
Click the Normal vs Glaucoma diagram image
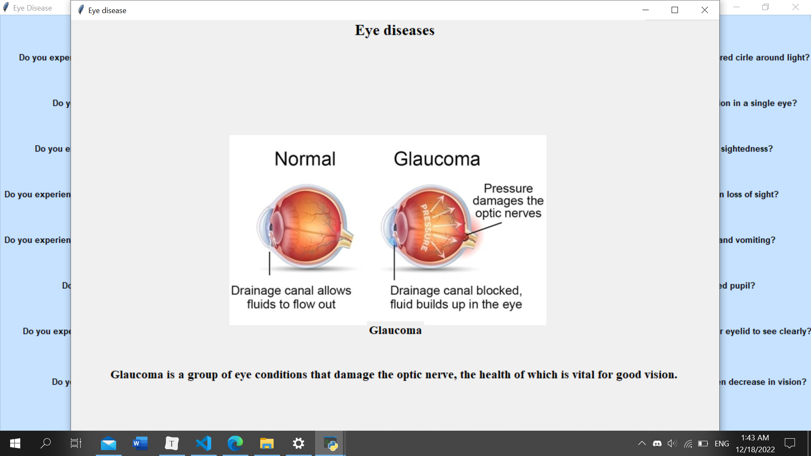click(387, 230)
